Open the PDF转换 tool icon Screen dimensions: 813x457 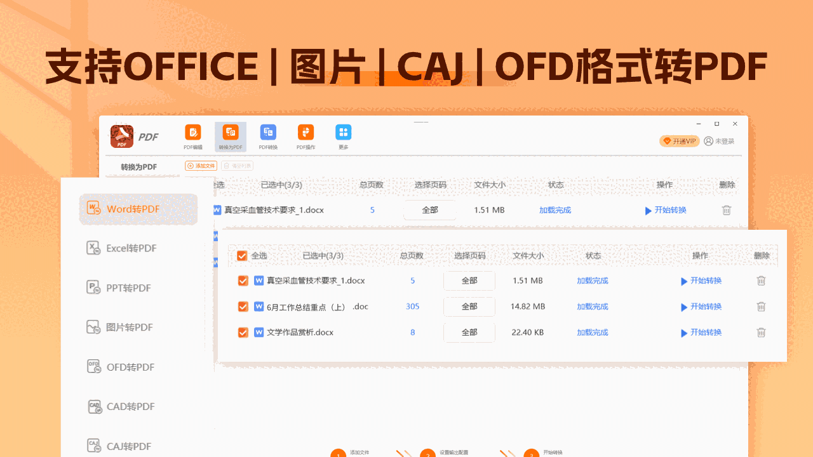(x=268, y=133)
